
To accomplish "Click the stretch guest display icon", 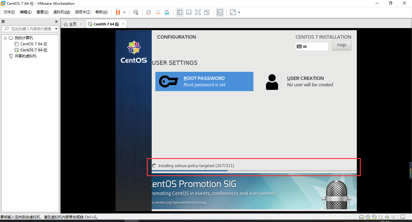I will [x=233, y=12].
